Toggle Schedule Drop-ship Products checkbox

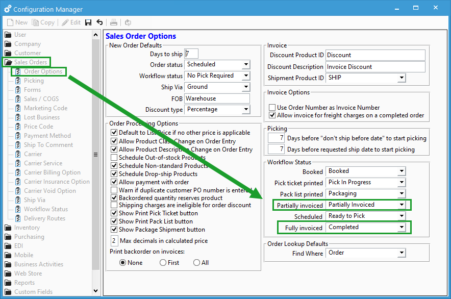point(114,174)
